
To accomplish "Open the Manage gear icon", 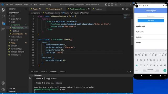I will coord(3,90).
